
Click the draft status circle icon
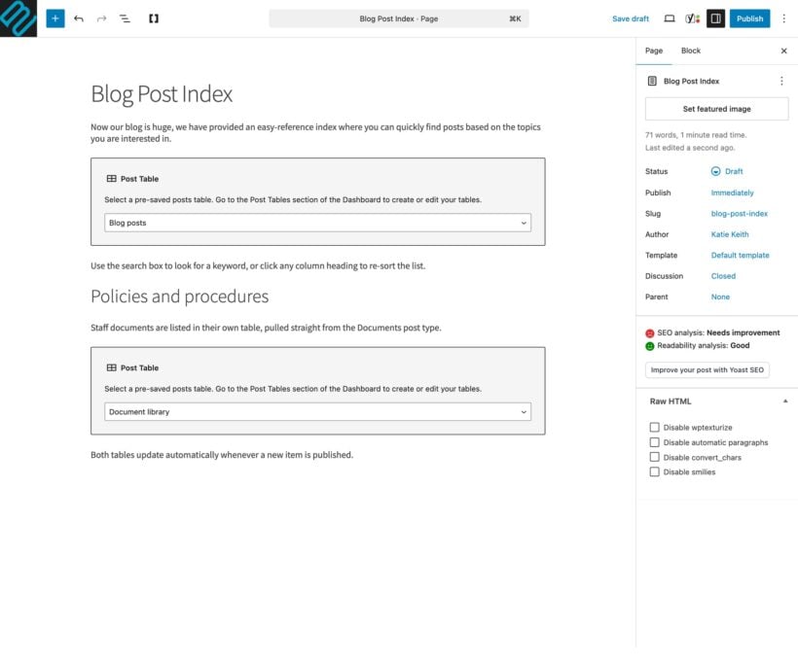pyautogui.click(x=715, y=171)
